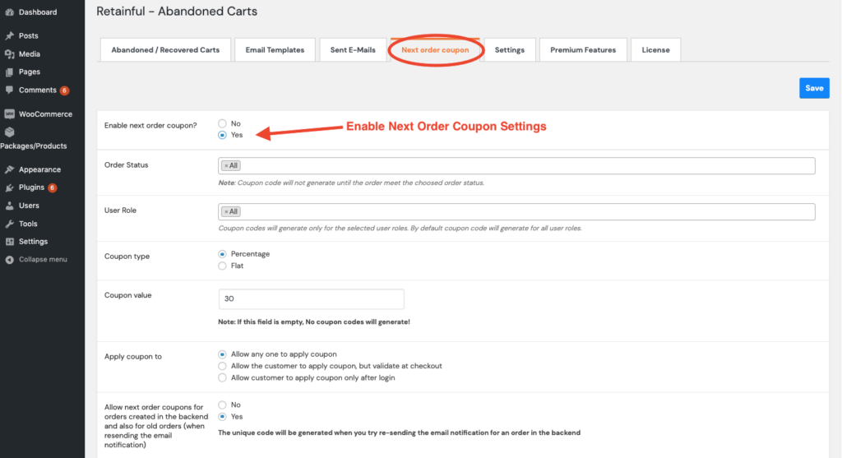Select apply coupon only after login option
Screen dimensions: 842x458
pyautogui.click(x=222, y=378)
